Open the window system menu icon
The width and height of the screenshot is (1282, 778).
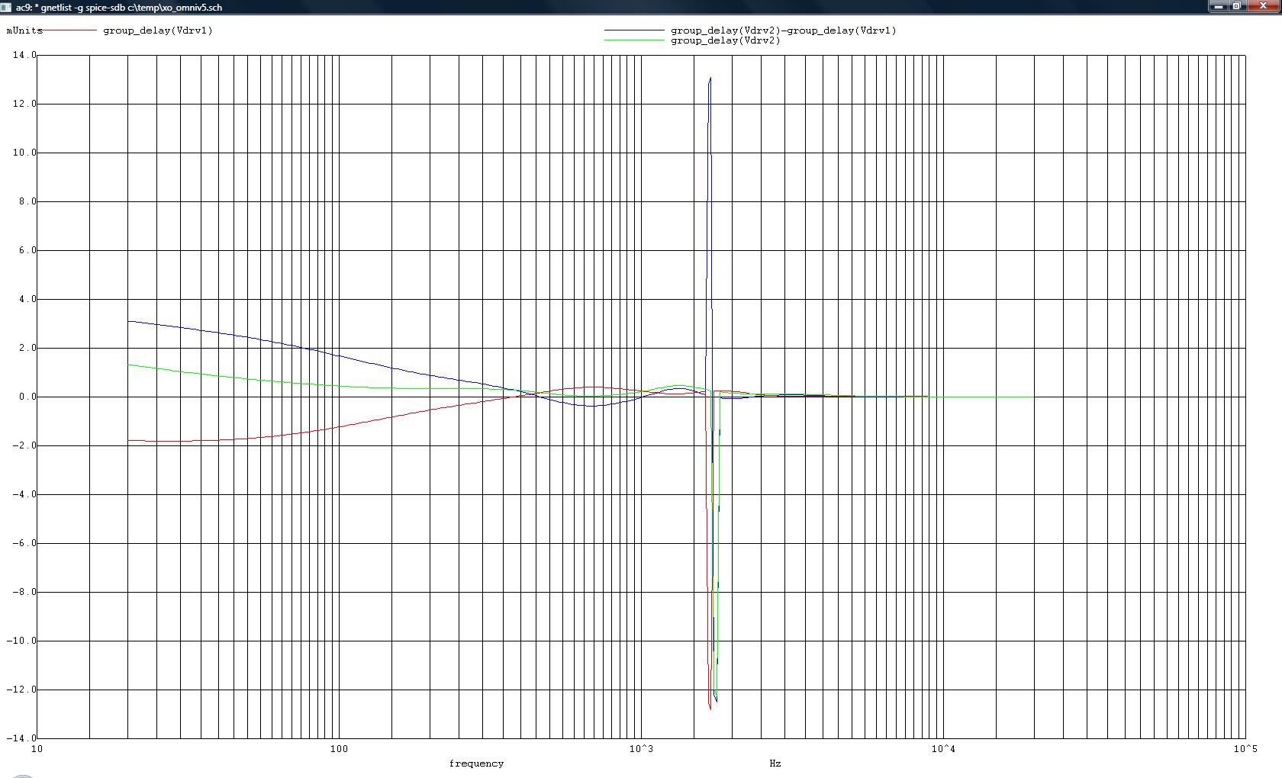[6, 7]
